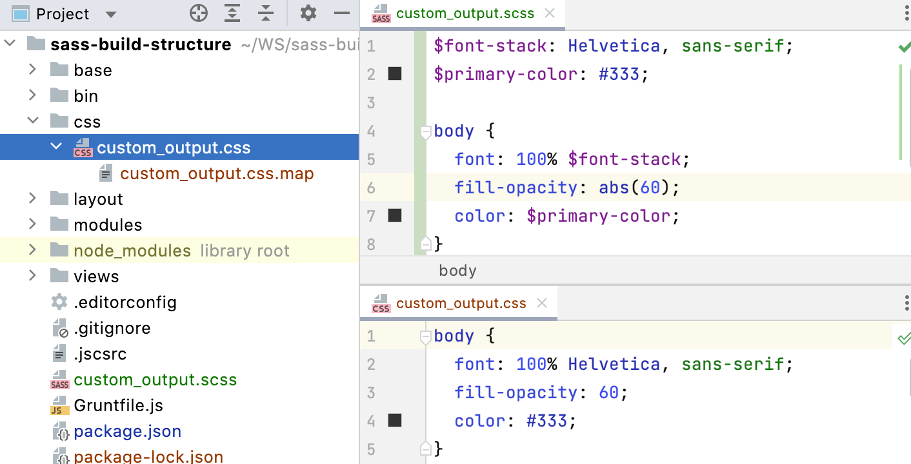Click the body breadcrumb below the scss editor

tap(457, 270)
